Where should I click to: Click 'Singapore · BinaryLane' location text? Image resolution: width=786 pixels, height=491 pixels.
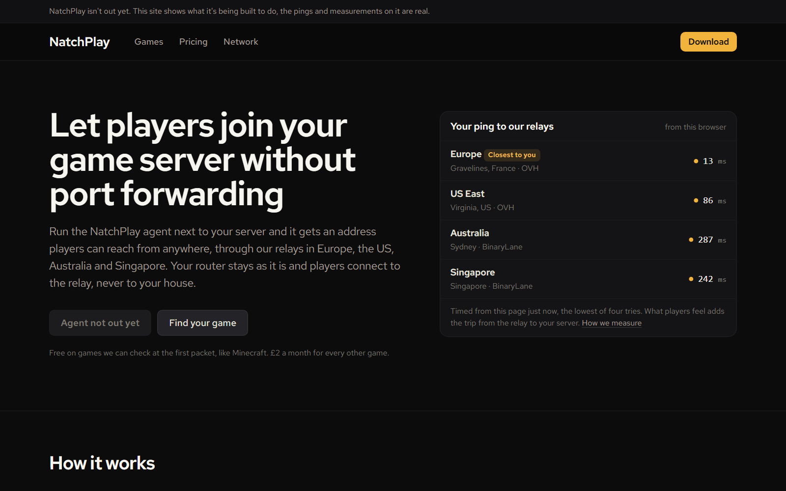pos(491,286)
